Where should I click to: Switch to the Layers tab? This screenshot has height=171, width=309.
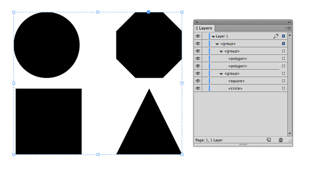click(204, 28)
